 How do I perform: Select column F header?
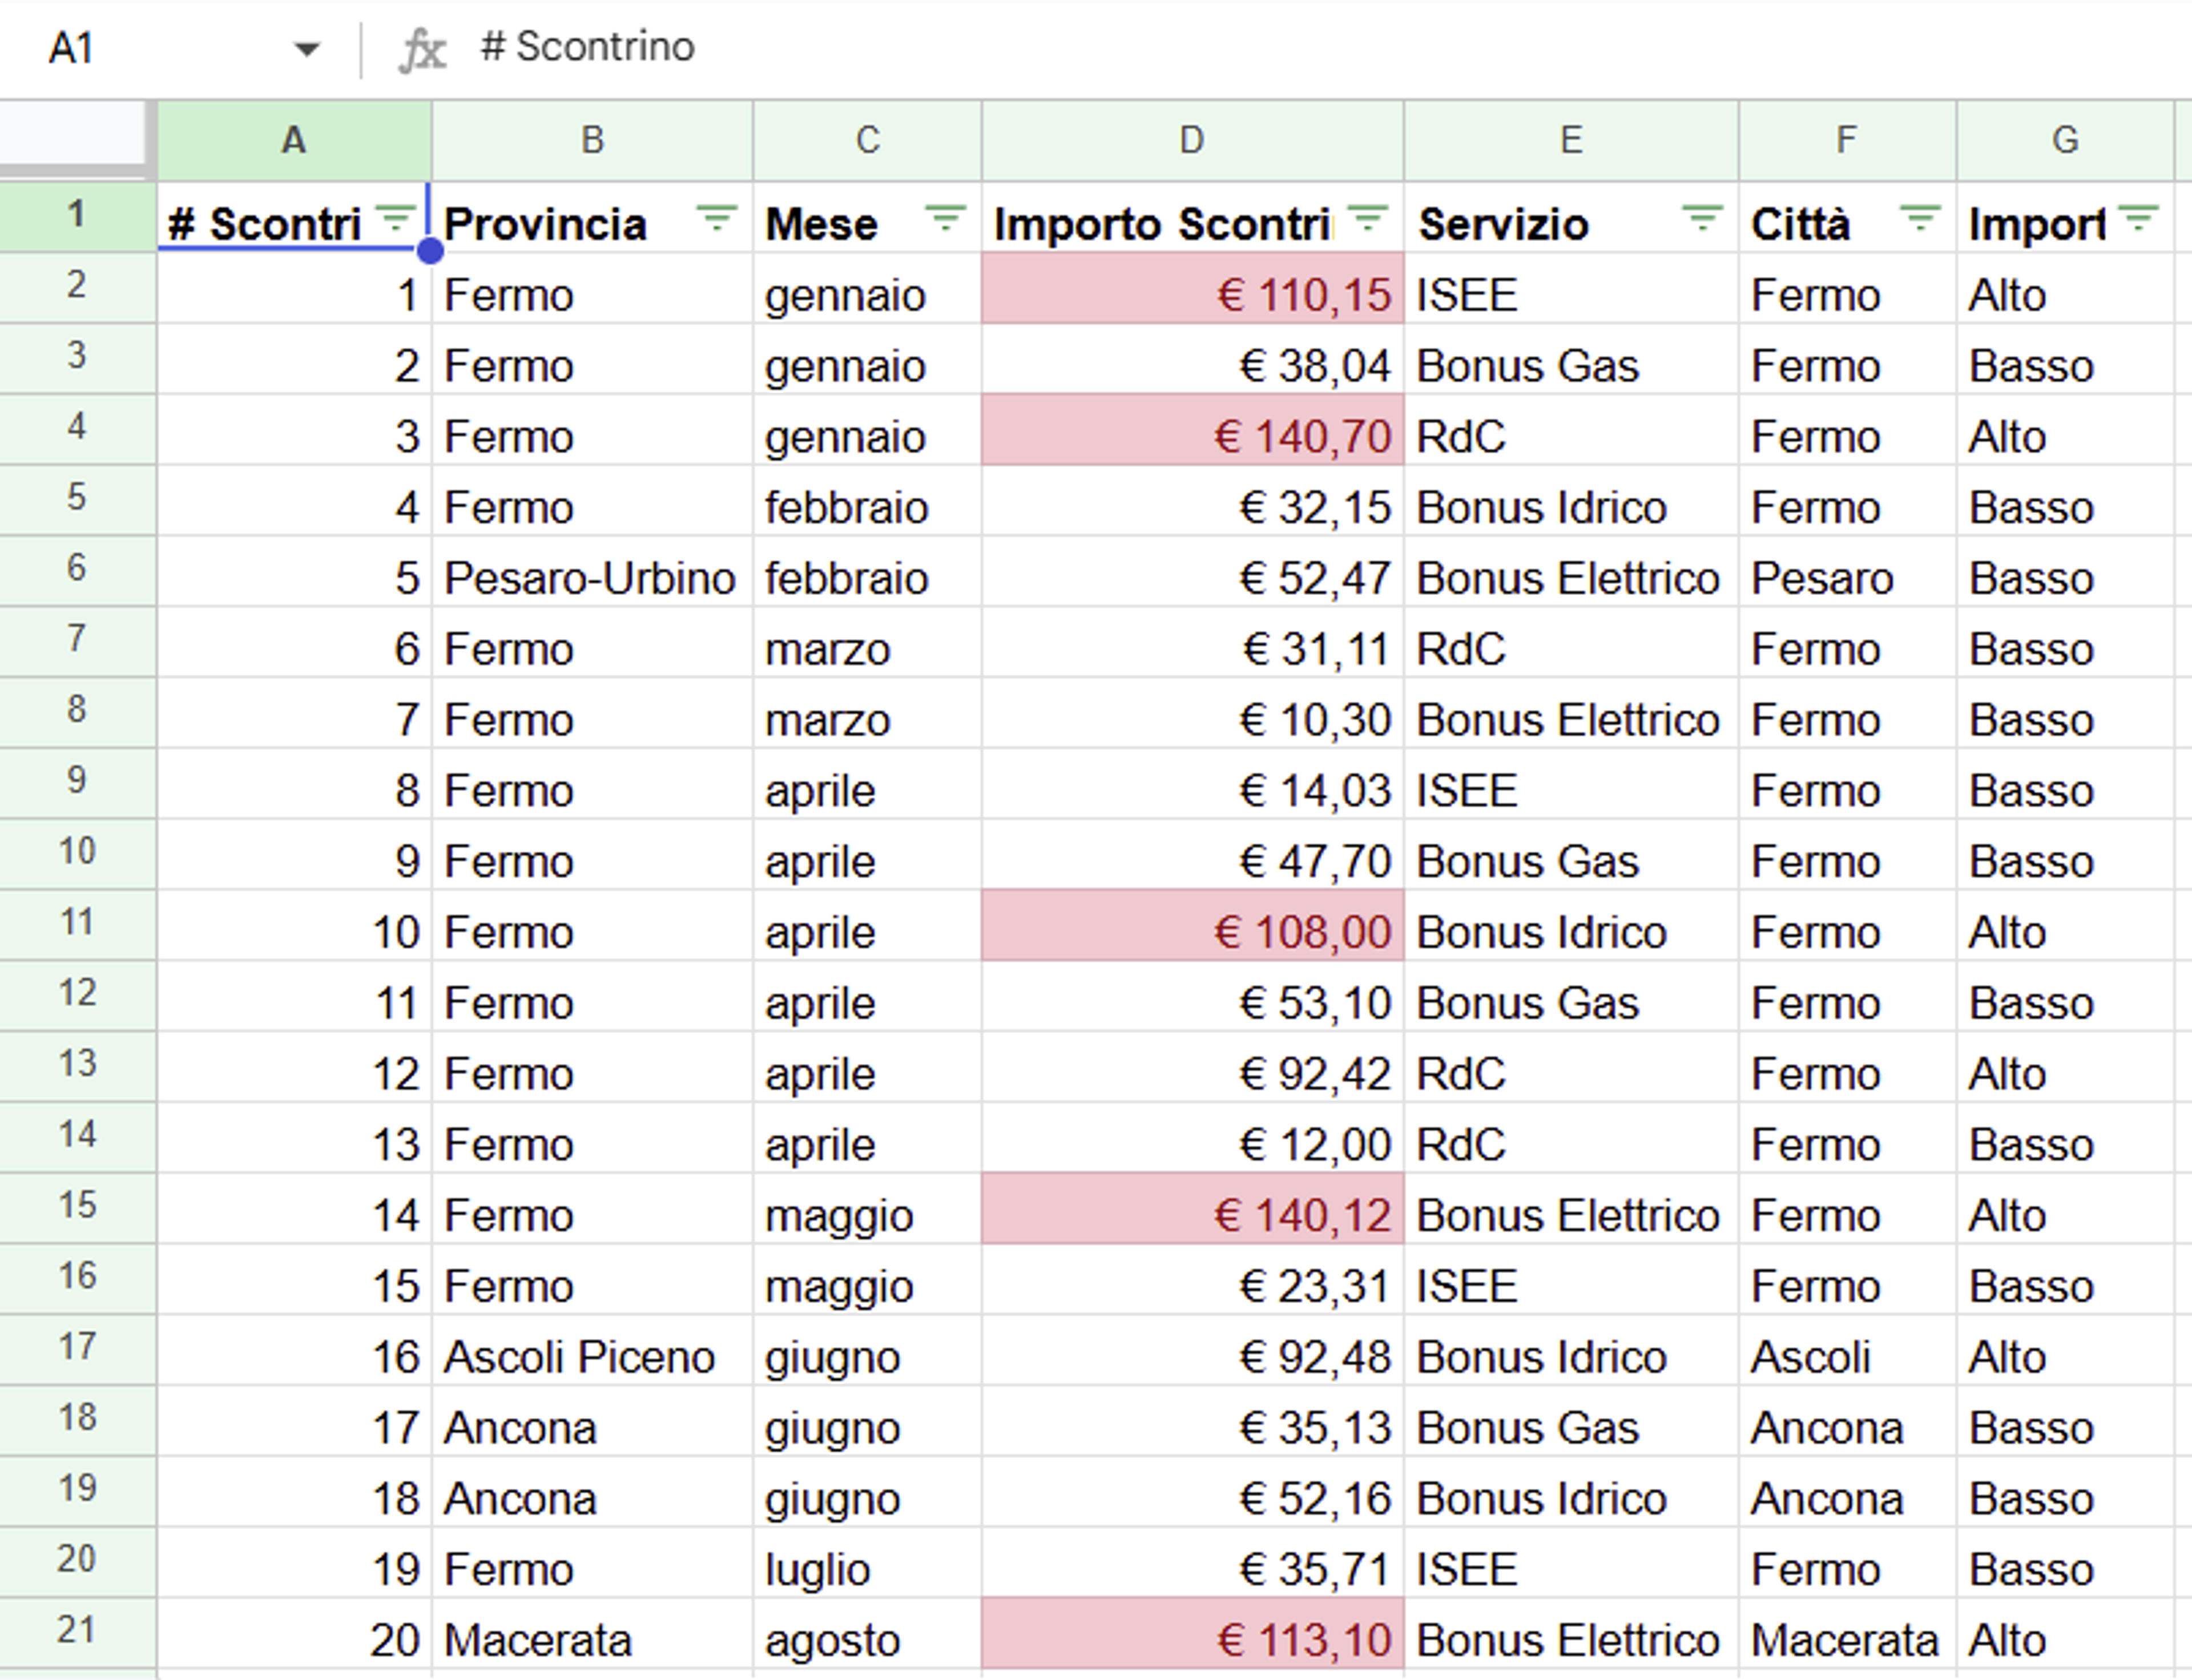point(1847,140)
